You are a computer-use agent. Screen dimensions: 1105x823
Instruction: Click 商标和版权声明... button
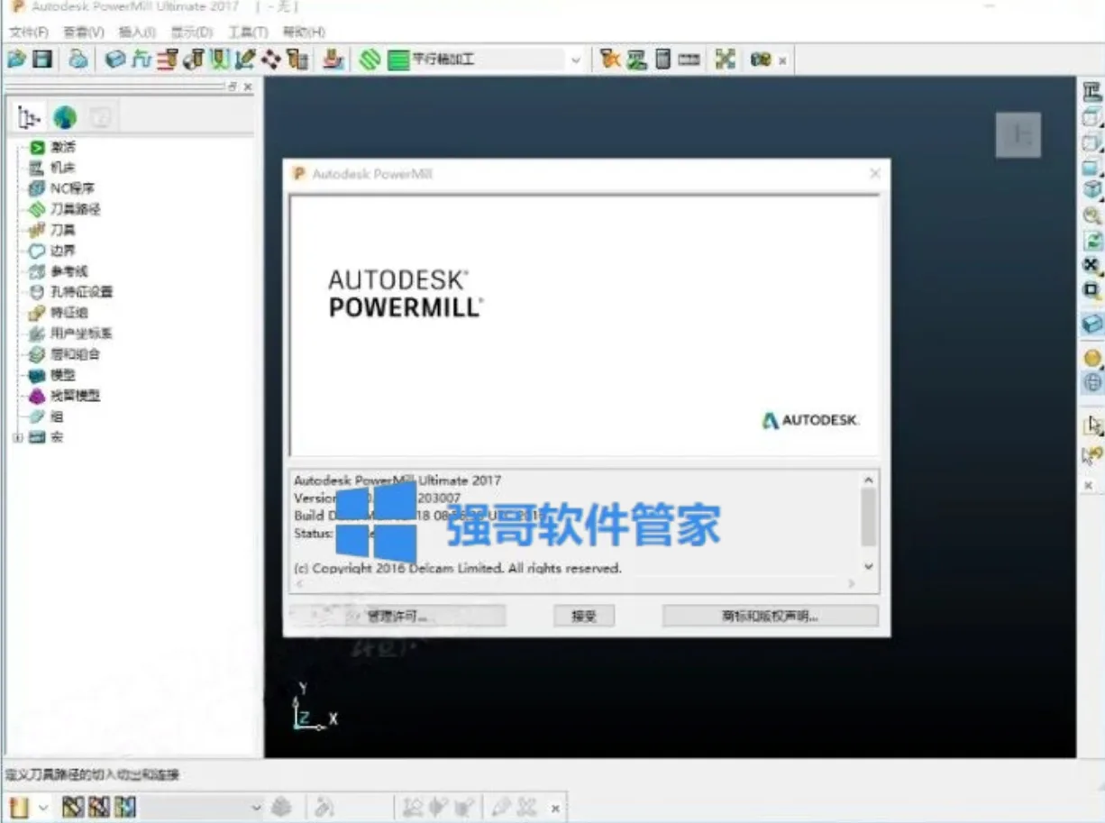(771, 617)
